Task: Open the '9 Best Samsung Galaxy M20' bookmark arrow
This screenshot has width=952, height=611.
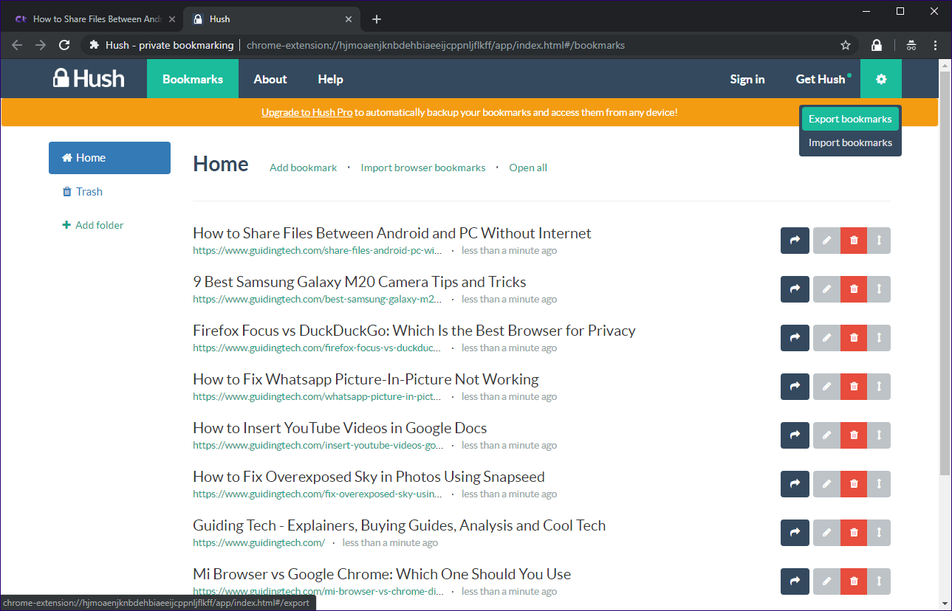Action: [x=795, y=289]
